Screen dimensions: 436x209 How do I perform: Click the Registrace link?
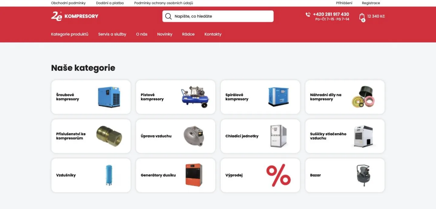(371, 3)
